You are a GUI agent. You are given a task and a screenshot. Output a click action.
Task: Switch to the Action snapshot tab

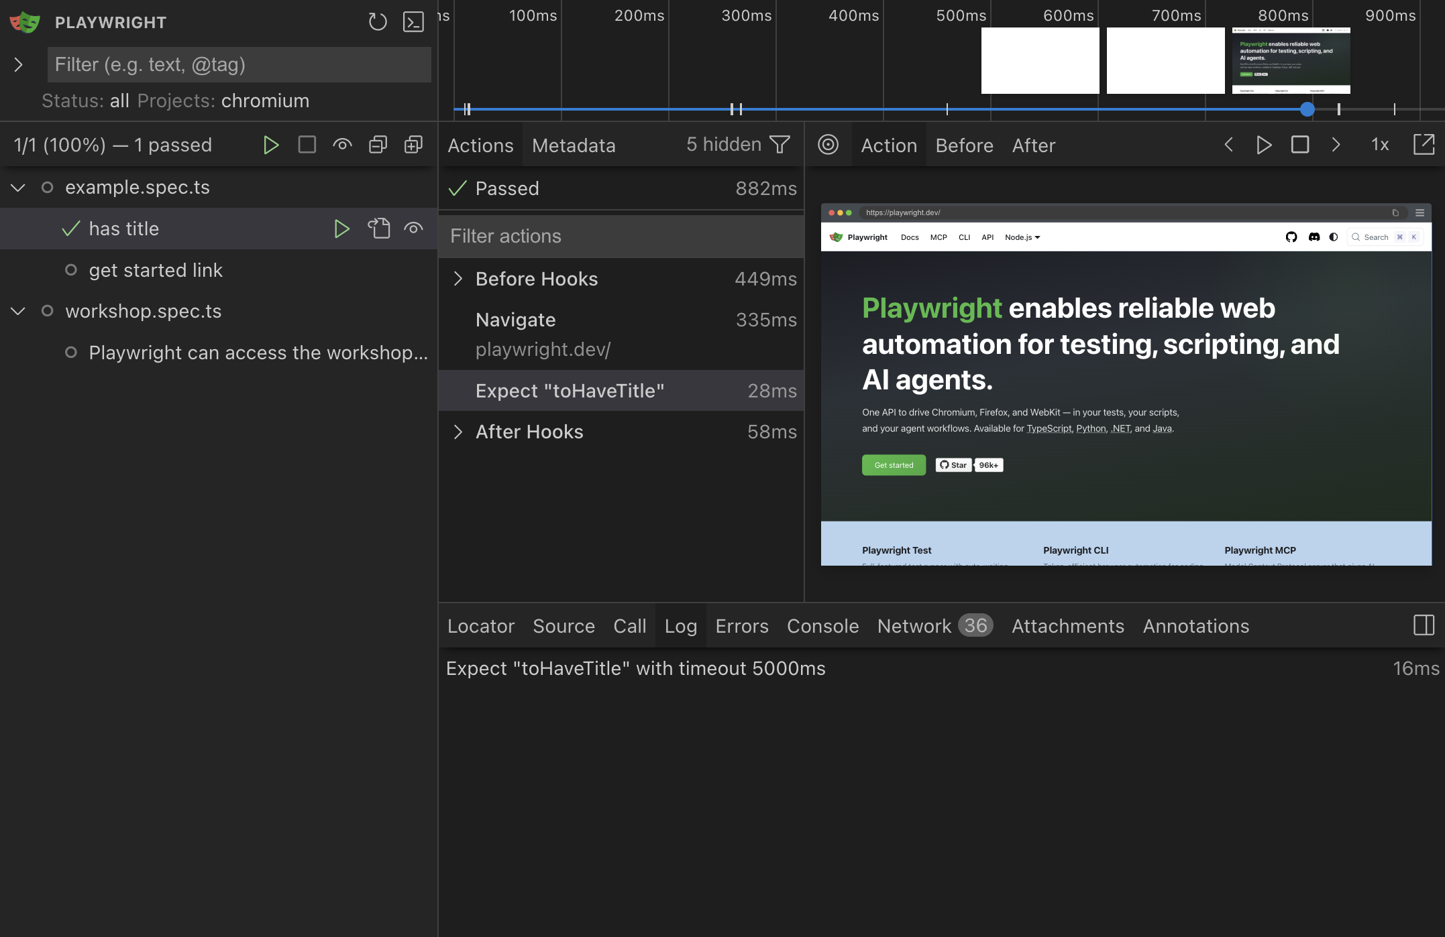point(889,145)
